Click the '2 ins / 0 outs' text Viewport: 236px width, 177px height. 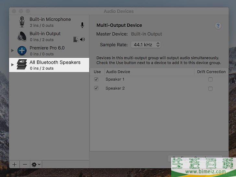pyautogui.click(x=41, y=25)
